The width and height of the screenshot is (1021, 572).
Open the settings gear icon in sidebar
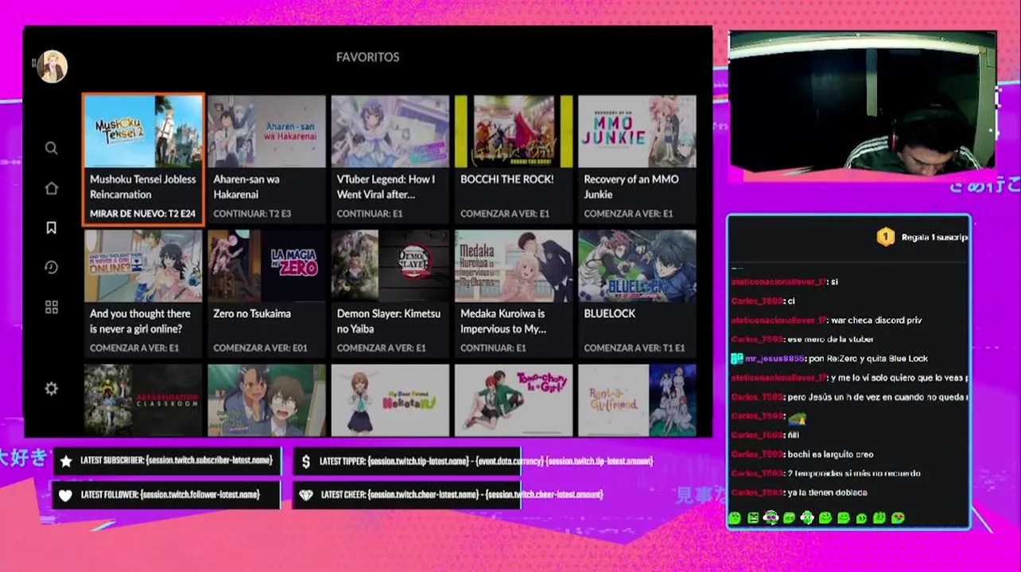(x=51, y=388)
